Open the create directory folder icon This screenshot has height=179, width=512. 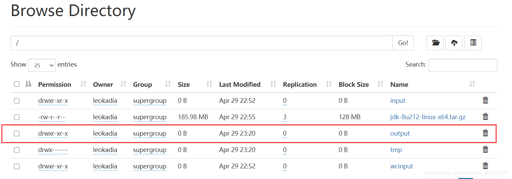(435, 43)
